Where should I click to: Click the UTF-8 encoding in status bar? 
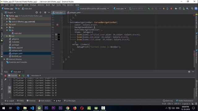click(x=178, y=104)
